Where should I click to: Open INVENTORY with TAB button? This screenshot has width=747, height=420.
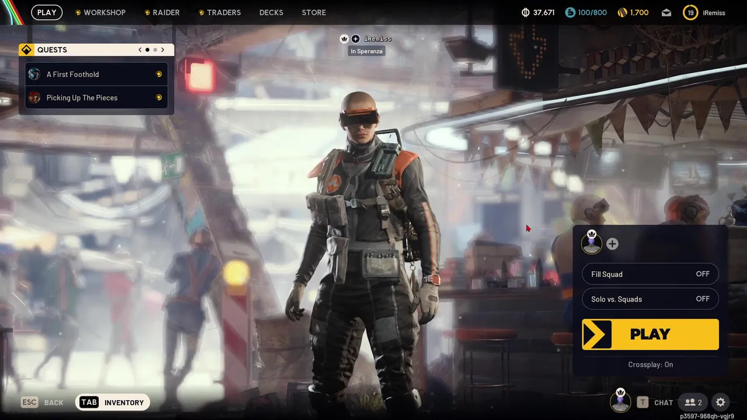113,402
